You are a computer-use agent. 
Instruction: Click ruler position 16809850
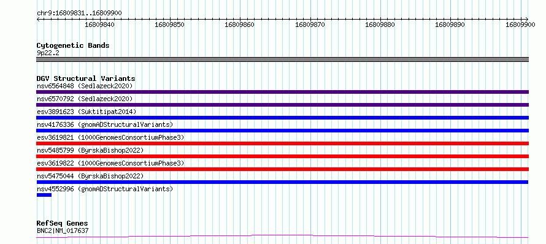click(x=169, y=25)
